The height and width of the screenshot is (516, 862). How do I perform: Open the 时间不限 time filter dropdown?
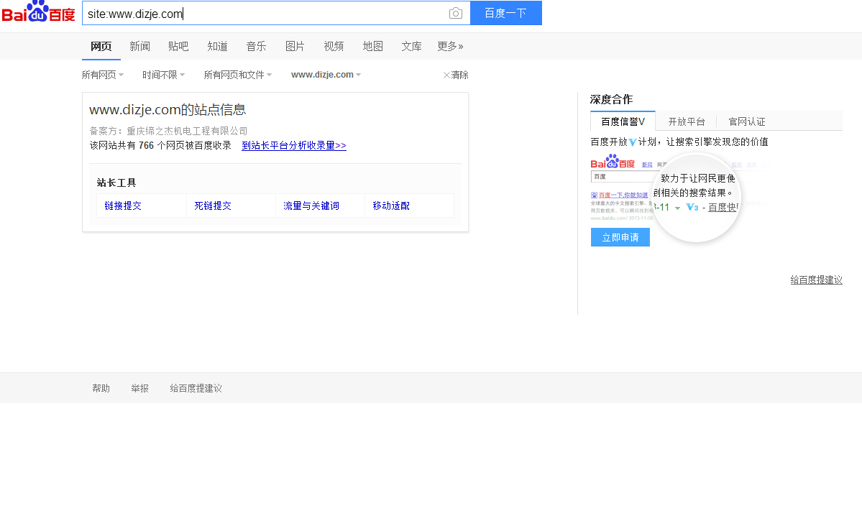tap(163, 75)
